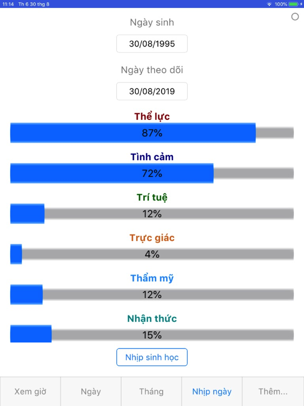Tap the Nhận thức 15% progress bar
Viewport: 304px width, 406px height.
pos(152,334)
